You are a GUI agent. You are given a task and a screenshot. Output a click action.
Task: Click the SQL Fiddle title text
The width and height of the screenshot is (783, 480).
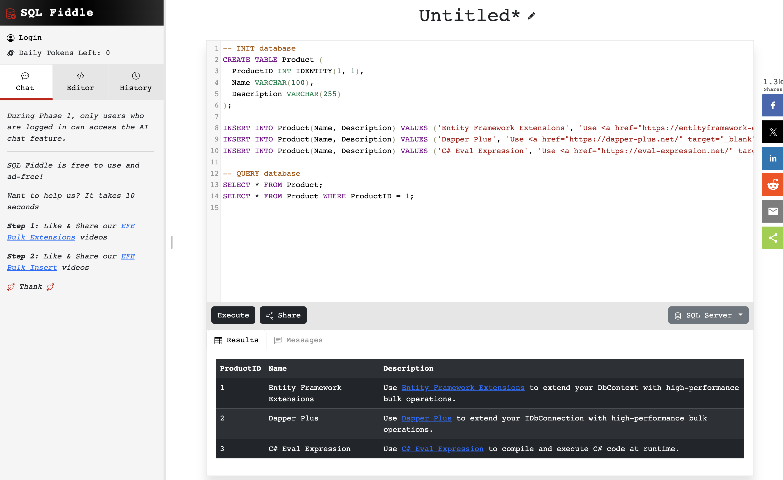pos(57,13)
